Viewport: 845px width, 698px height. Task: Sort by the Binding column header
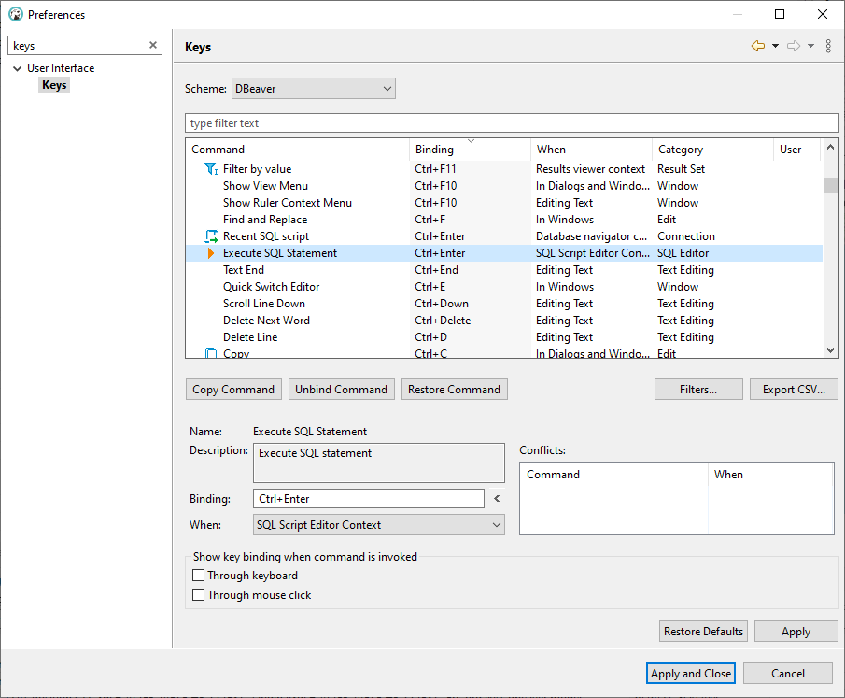click(x=470, y=150)
